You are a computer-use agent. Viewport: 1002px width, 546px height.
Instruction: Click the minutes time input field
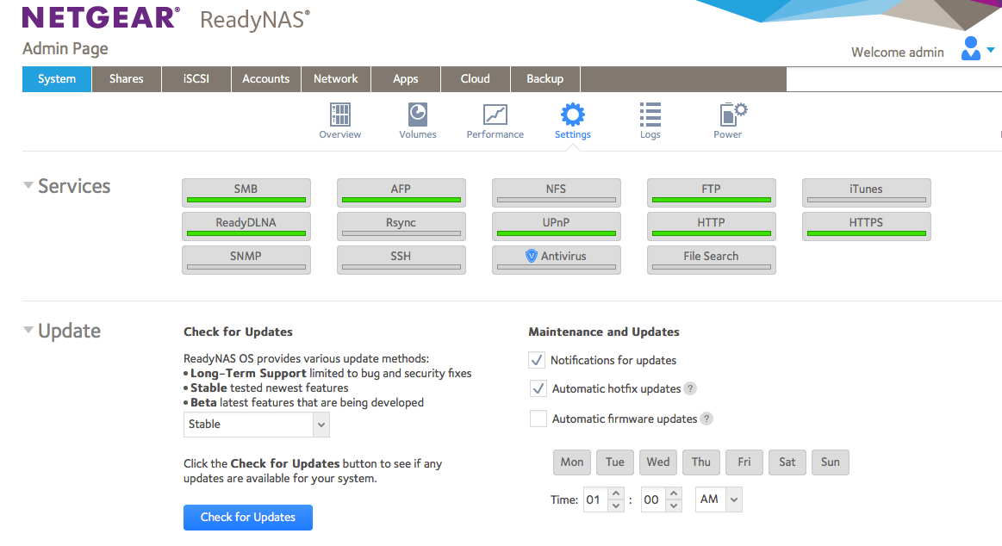click(x=650, y=499)
